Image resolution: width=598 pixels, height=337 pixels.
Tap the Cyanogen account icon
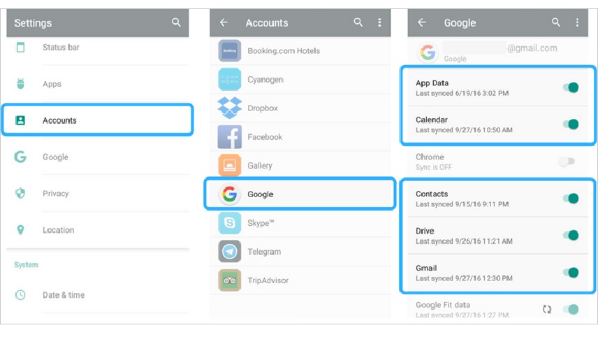(x=230, y=80)
